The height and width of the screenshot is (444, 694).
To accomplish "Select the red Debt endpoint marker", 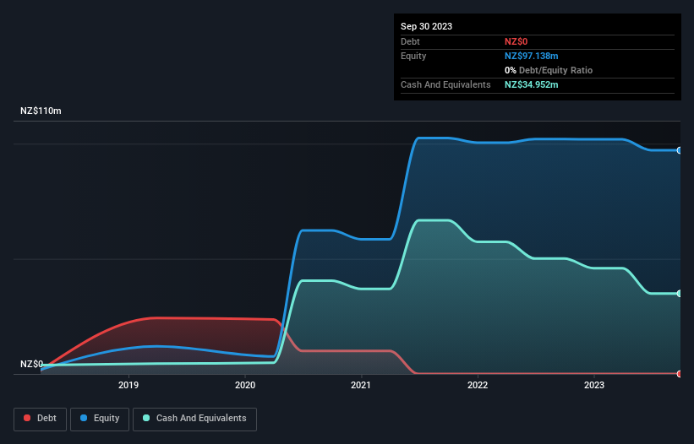I will point(680,374).
